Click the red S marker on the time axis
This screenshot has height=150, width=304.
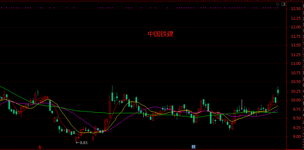click(40, 147)
